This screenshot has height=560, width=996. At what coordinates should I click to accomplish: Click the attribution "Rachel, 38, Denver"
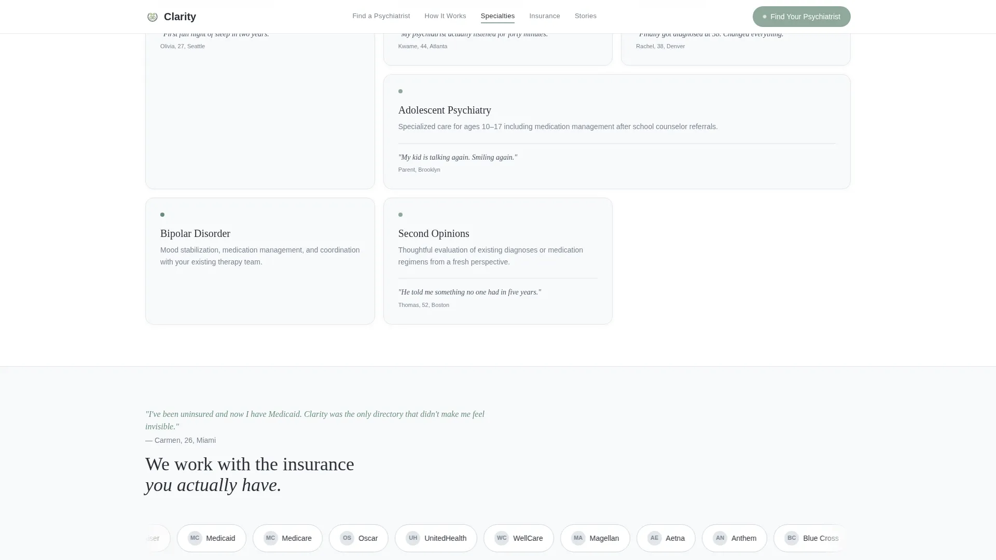click(x=660, y=46)
